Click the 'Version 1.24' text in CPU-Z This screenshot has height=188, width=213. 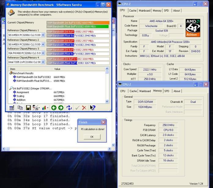tap(196, 183)
